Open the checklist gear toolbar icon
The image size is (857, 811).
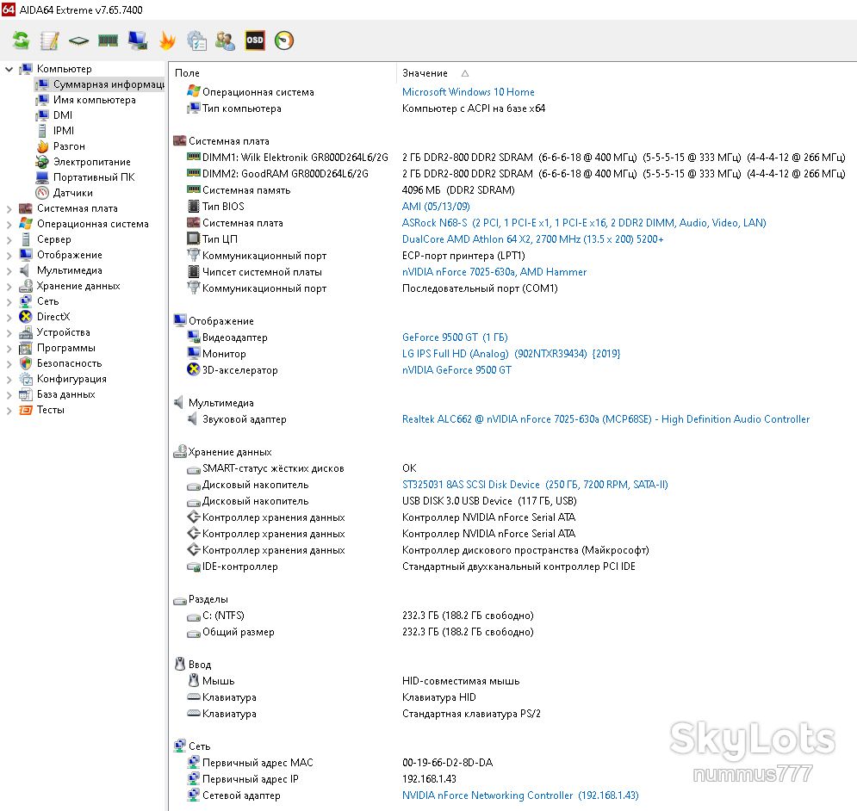196,40
